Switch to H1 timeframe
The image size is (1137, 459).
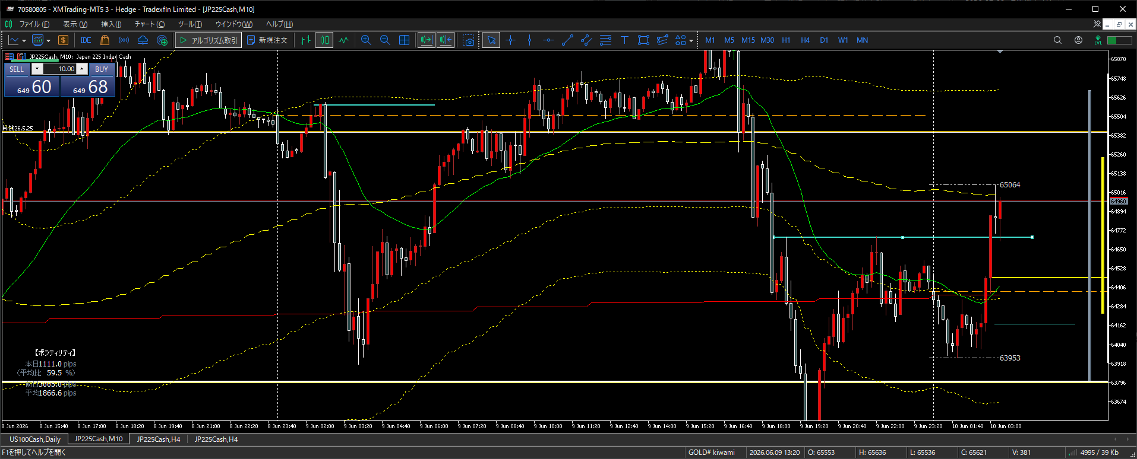click(x=786, y=40)
